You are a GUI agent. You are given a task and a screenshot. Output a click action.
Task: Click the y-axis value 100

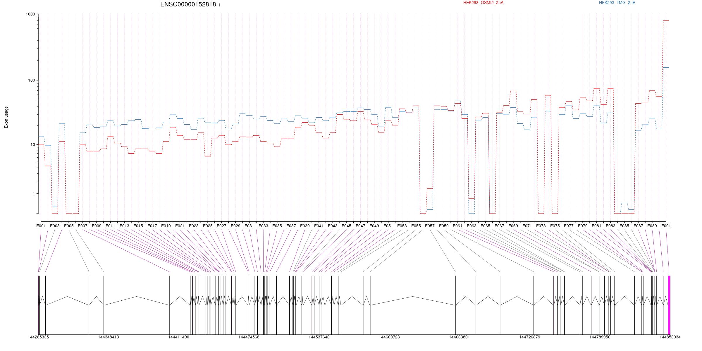click(31, 80)
